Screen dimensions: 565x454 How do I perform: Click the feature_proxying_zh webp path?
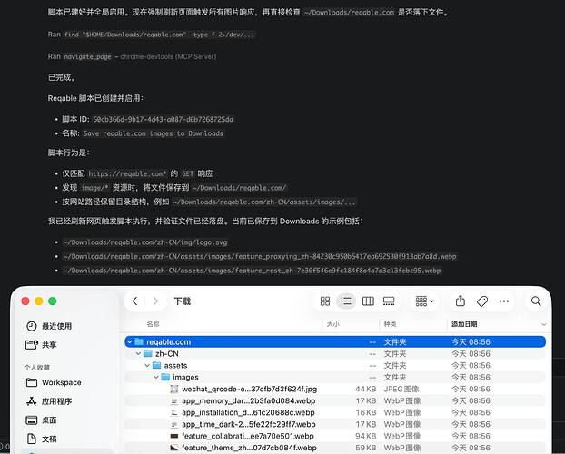tap(260, 256)
